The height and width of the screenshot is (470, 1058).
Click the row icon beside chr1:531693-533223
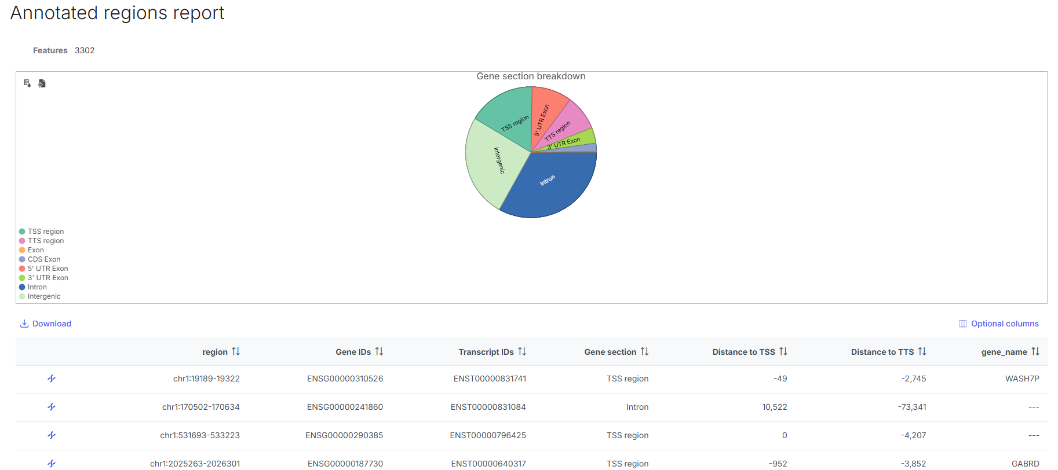[x=52, y=435]
